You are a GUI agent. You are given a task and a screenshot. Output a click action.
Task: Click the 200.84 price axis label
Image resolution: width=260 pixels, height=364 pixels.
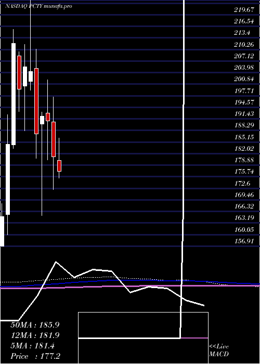pyautogui.click(x=244, y=79)
